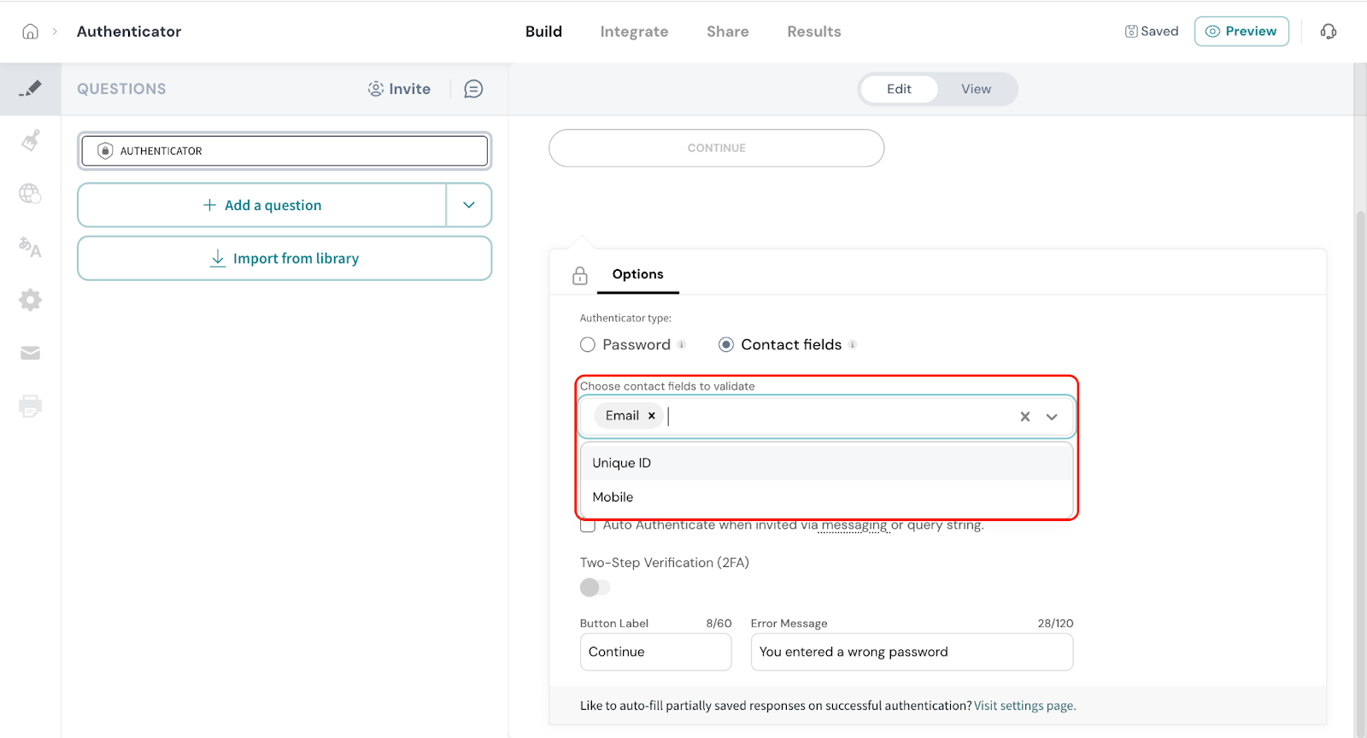Open the Visit settings page link
The width and height of the screenshot is (1367, 738).
pyautogui.click(x=1024, y=706)
